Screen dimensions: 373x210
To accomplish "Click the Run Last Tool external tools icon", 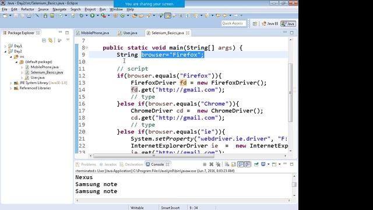I will pos(103,16).
